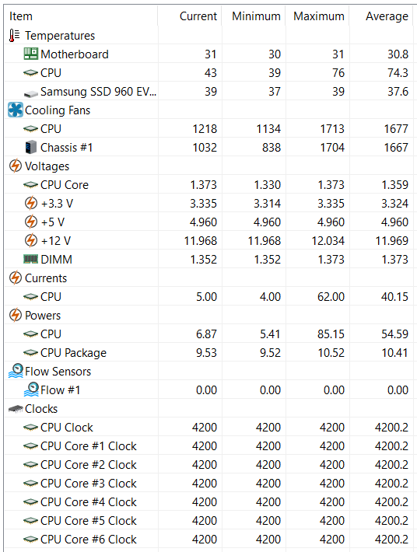This screenshot has height=552, width=417.
Task: Click the Flow #1 sensor icon
Action: click(31, 390)
